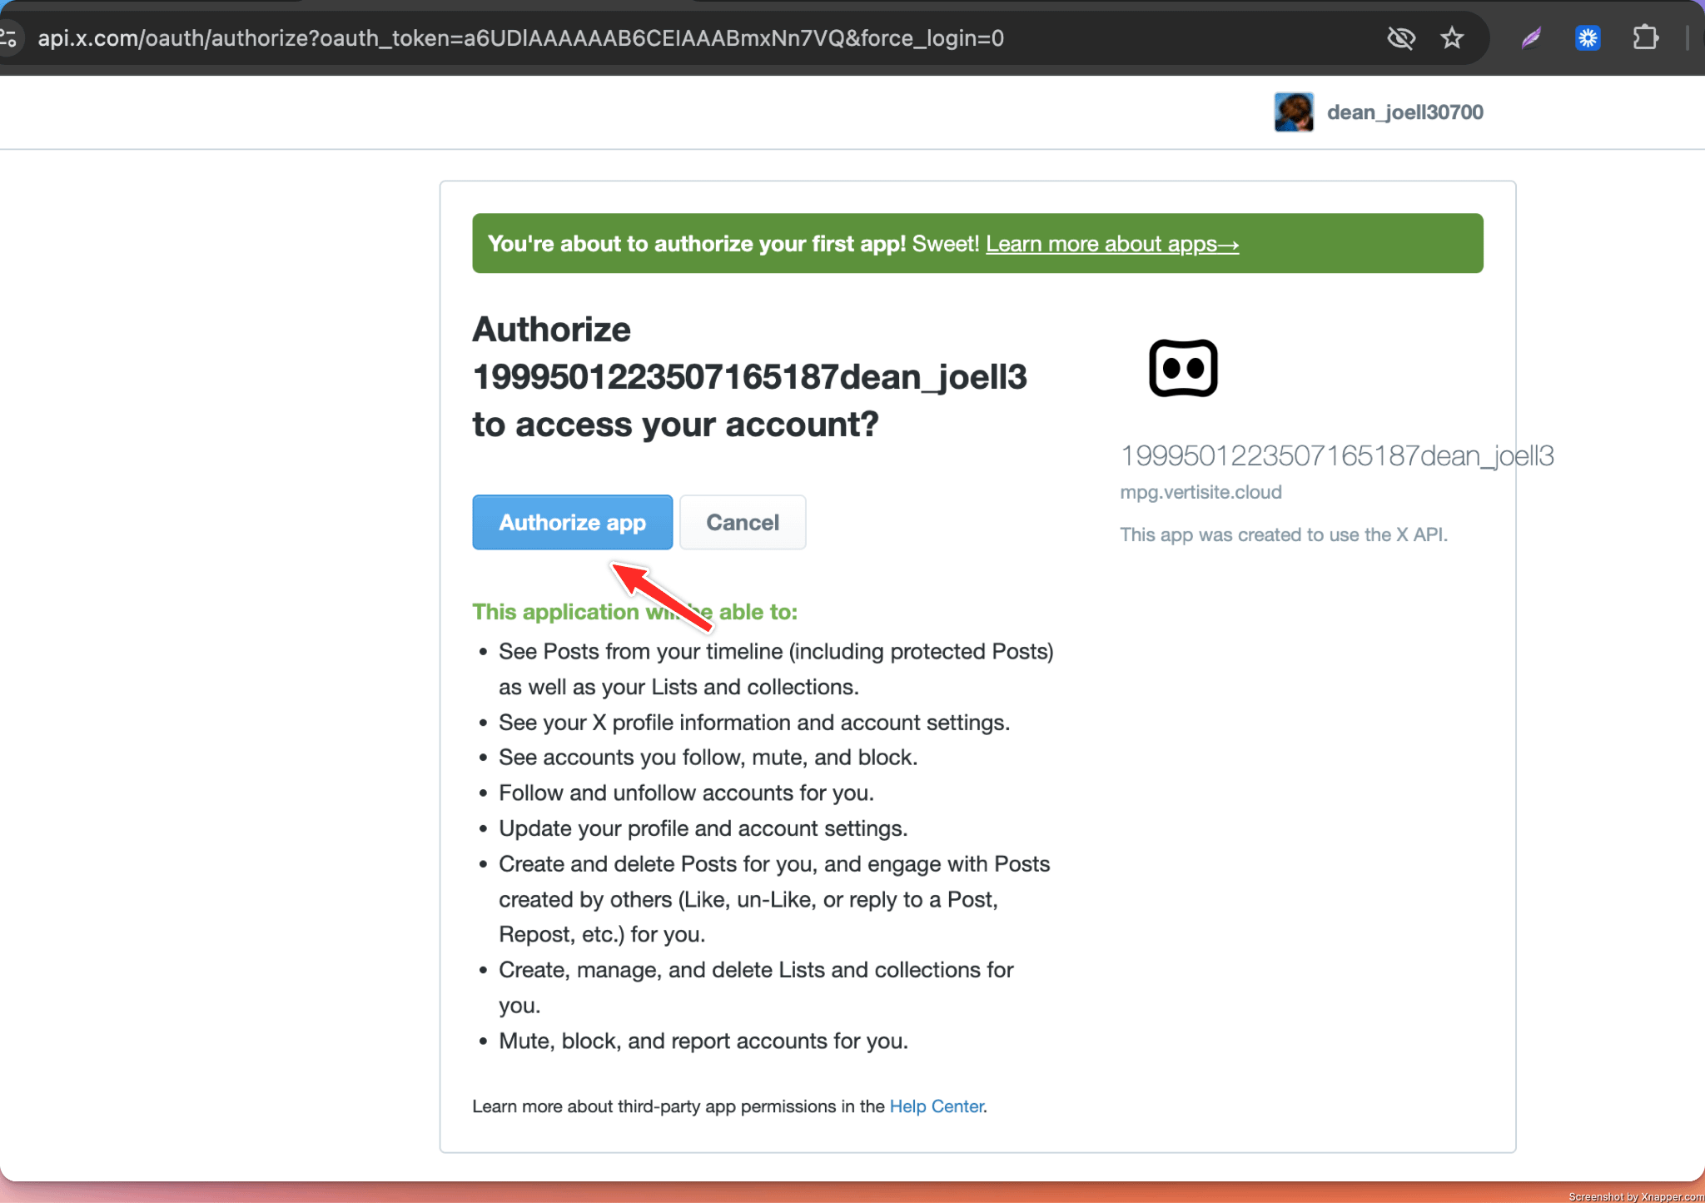
Task: Click the dean_joell30700 profile avatar
Action: (1294, 112)
